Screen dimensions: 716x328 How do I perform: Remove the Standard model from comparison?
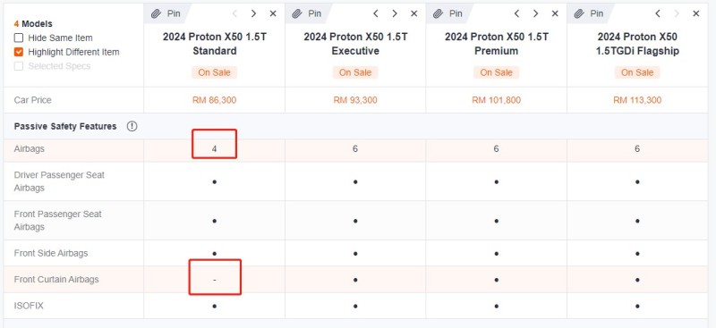pyautogui.click(x=273, y=13)
